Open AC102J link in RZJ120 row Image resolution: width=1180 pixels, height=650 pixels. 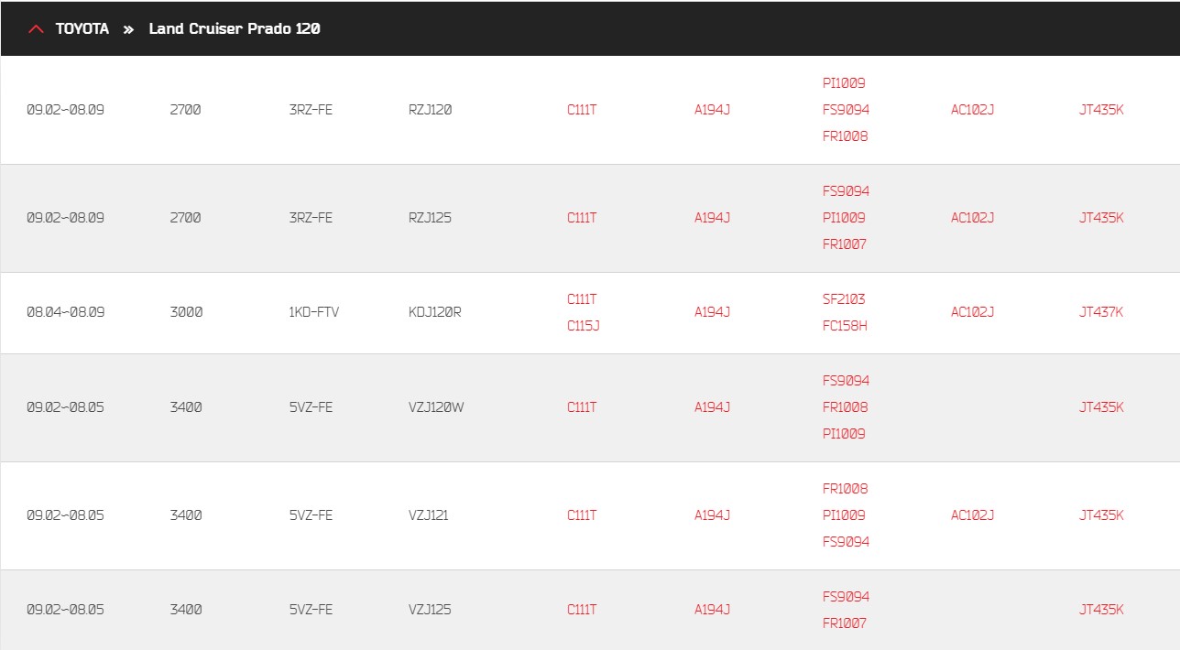tap(972, 110)
